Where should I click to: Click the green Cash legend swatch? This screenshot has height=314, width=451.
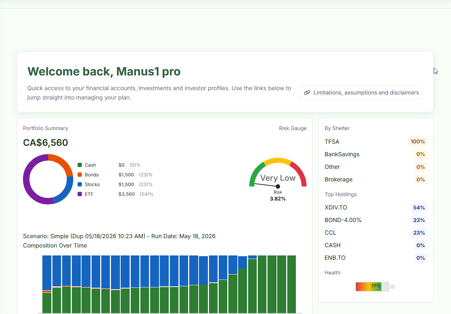(x=80, y=165)
